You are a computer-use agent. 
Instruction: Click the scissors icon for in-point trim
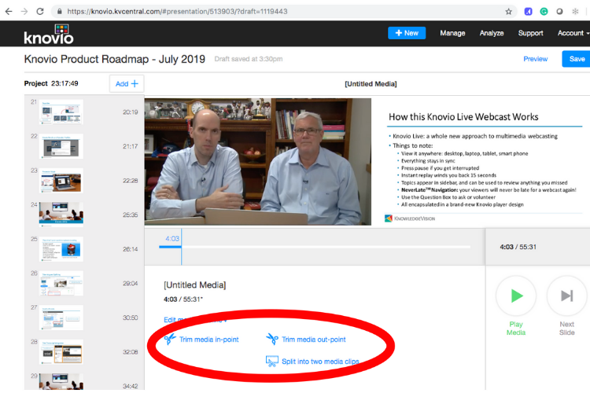[x=170, y=339]
